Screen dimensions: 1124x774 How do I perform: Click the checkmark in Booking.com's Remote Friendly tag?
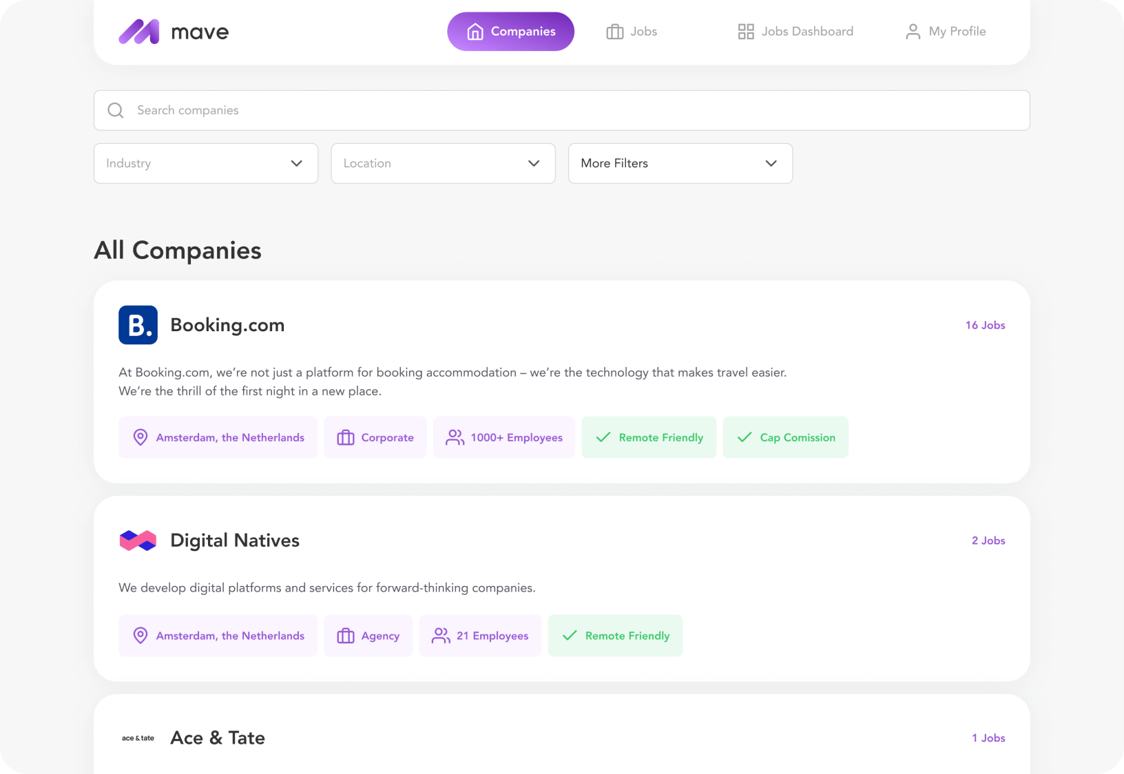(603, 437)
